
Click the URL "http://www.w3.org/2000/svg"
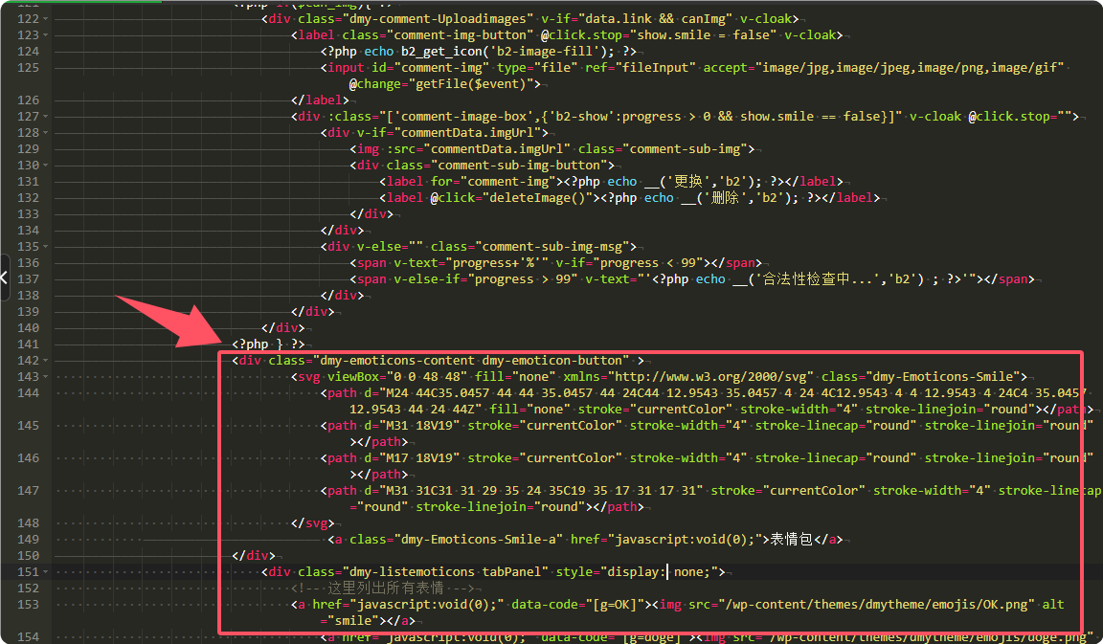pyautogui.click(x=710, y=377)
